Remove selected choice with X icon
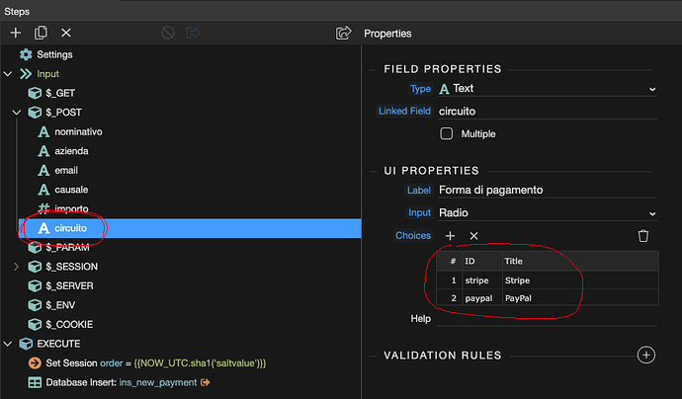The width and height of the screenshot is (682, 399). pos(473,235)
